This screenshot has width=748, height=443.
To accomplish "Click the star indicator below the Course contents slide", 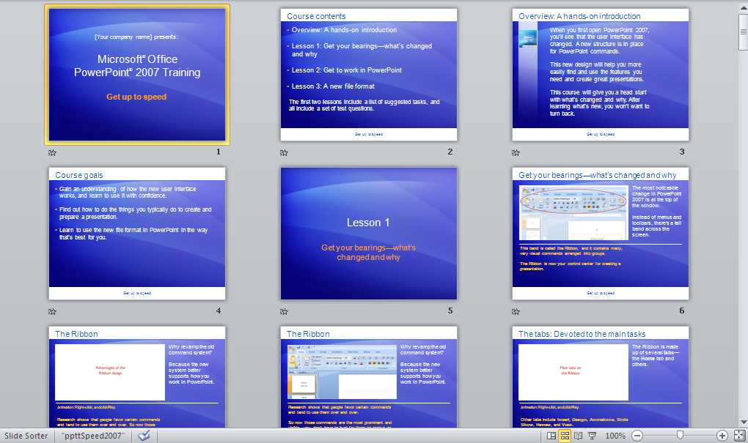I will tap(284, 152).
